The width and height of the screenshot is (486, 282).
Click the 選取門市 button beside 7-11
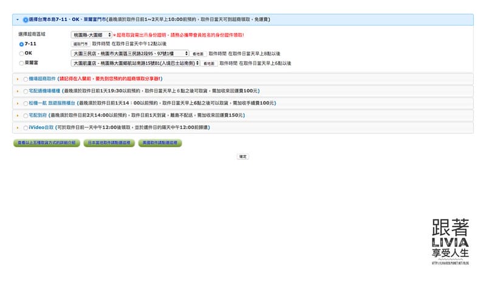point(80,44)
